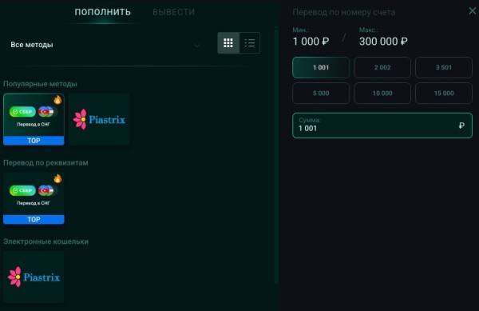This screenshot has width=479, height=311.
Task: Click the Популярные методы heading
Action: tap(40, 84)
